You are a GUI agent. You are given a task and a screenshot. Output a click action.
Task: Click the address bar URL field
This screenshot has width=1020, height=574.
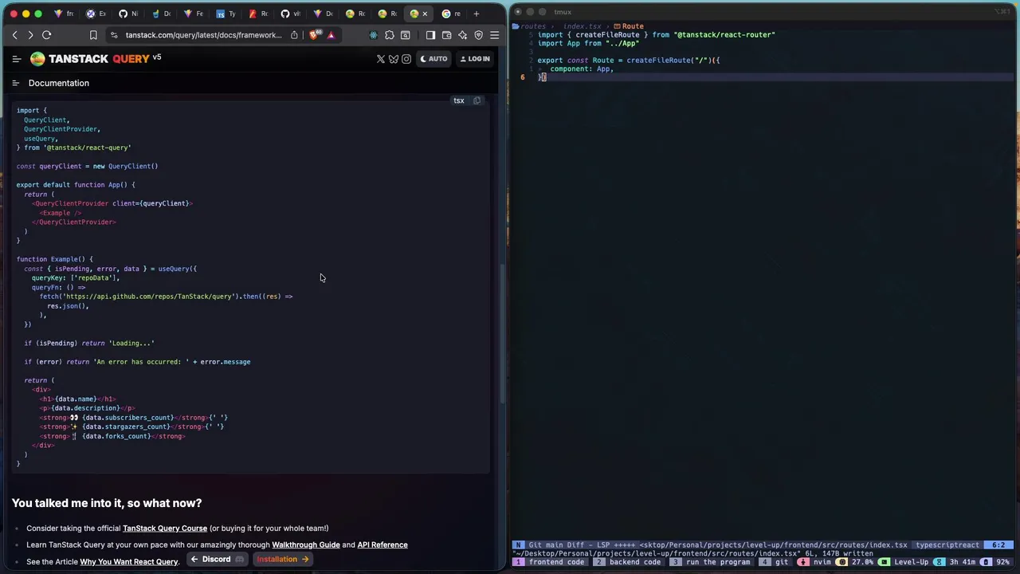(203, 35)
